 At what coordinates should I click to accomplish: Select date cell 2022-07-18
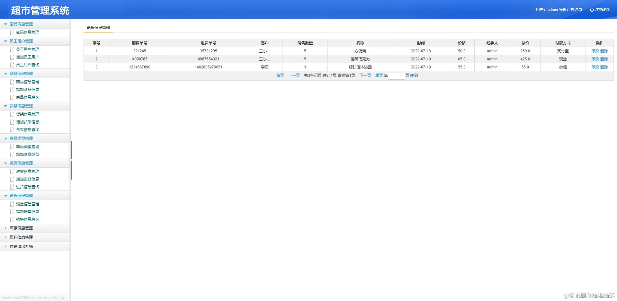pyautogui.click(x=421, y=51)
